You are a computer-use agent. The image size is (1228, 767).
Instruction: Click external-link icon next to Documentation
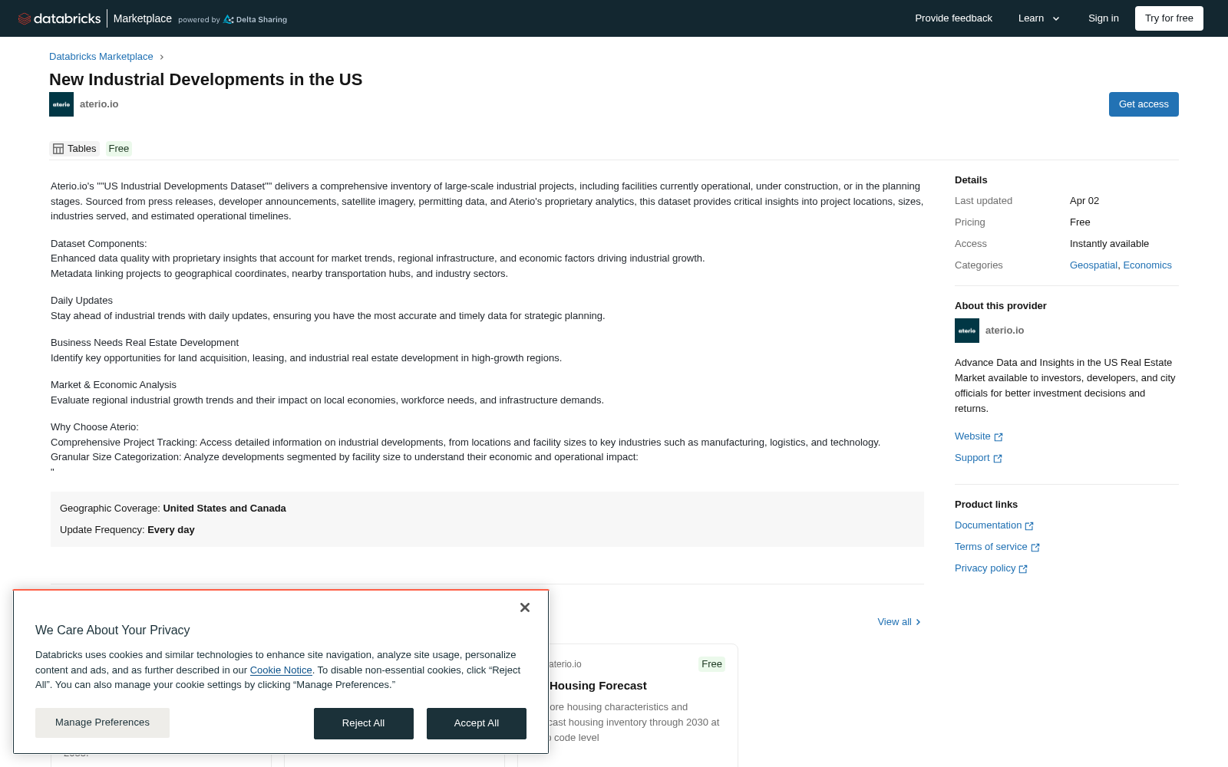click(1029, 526)
